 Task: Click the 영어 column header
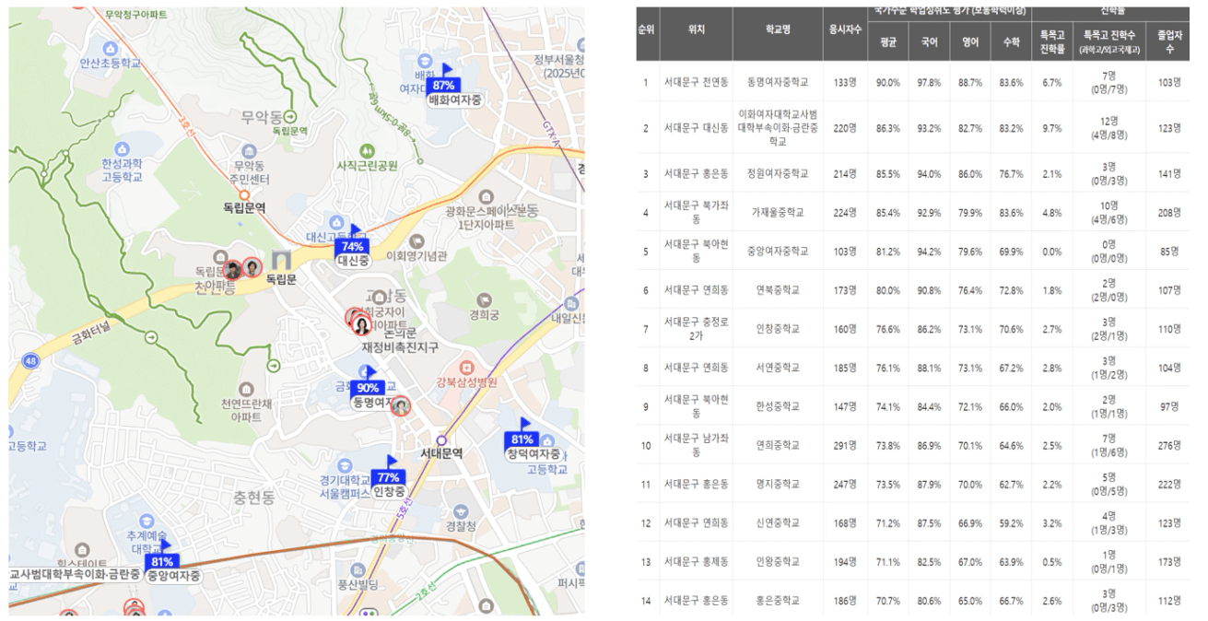coord(970,41)
